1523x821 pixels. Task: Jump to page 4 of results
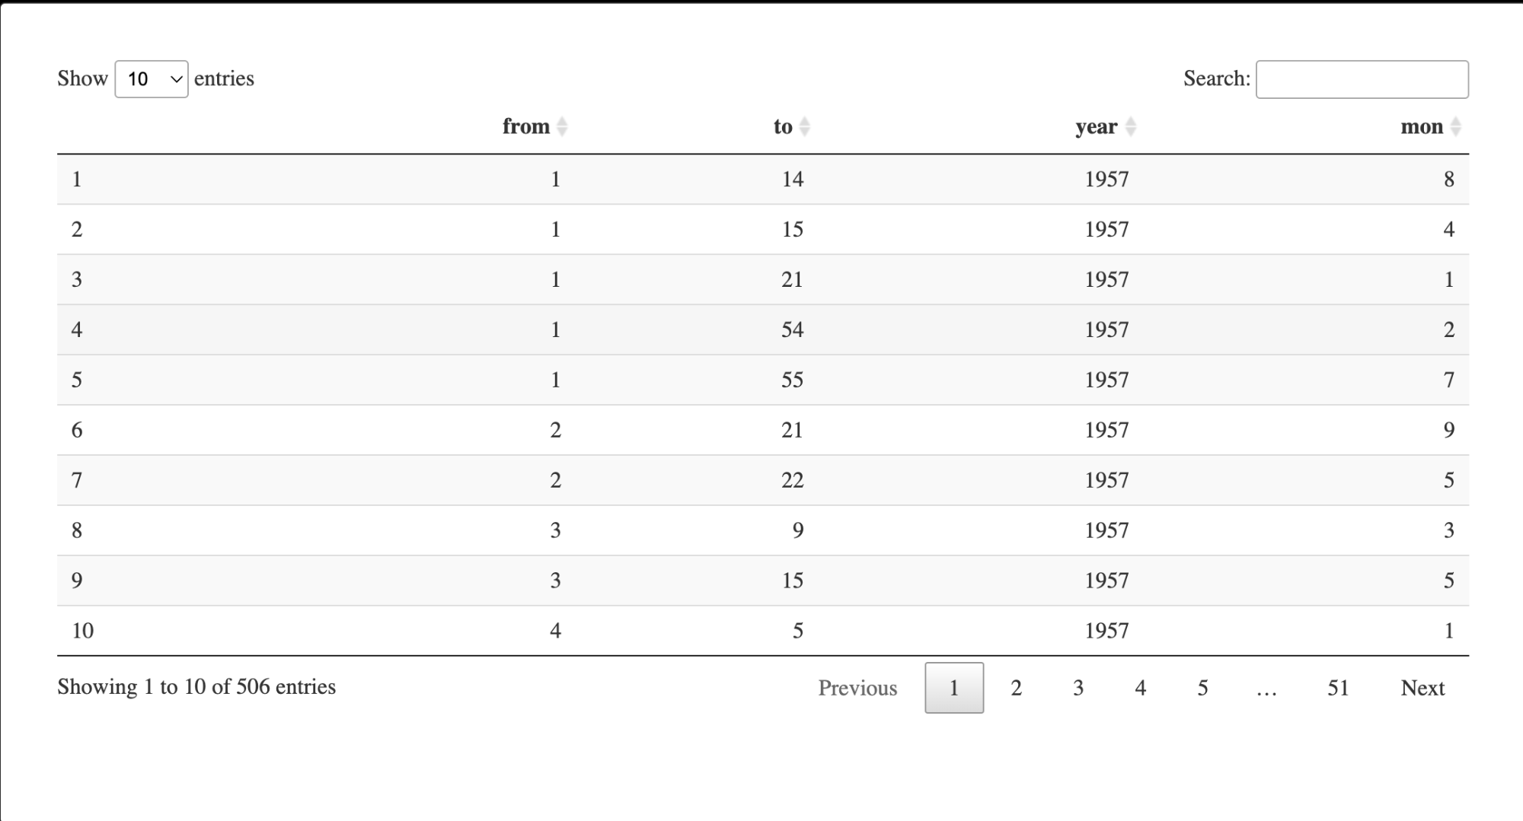[x=1140, y=688]
